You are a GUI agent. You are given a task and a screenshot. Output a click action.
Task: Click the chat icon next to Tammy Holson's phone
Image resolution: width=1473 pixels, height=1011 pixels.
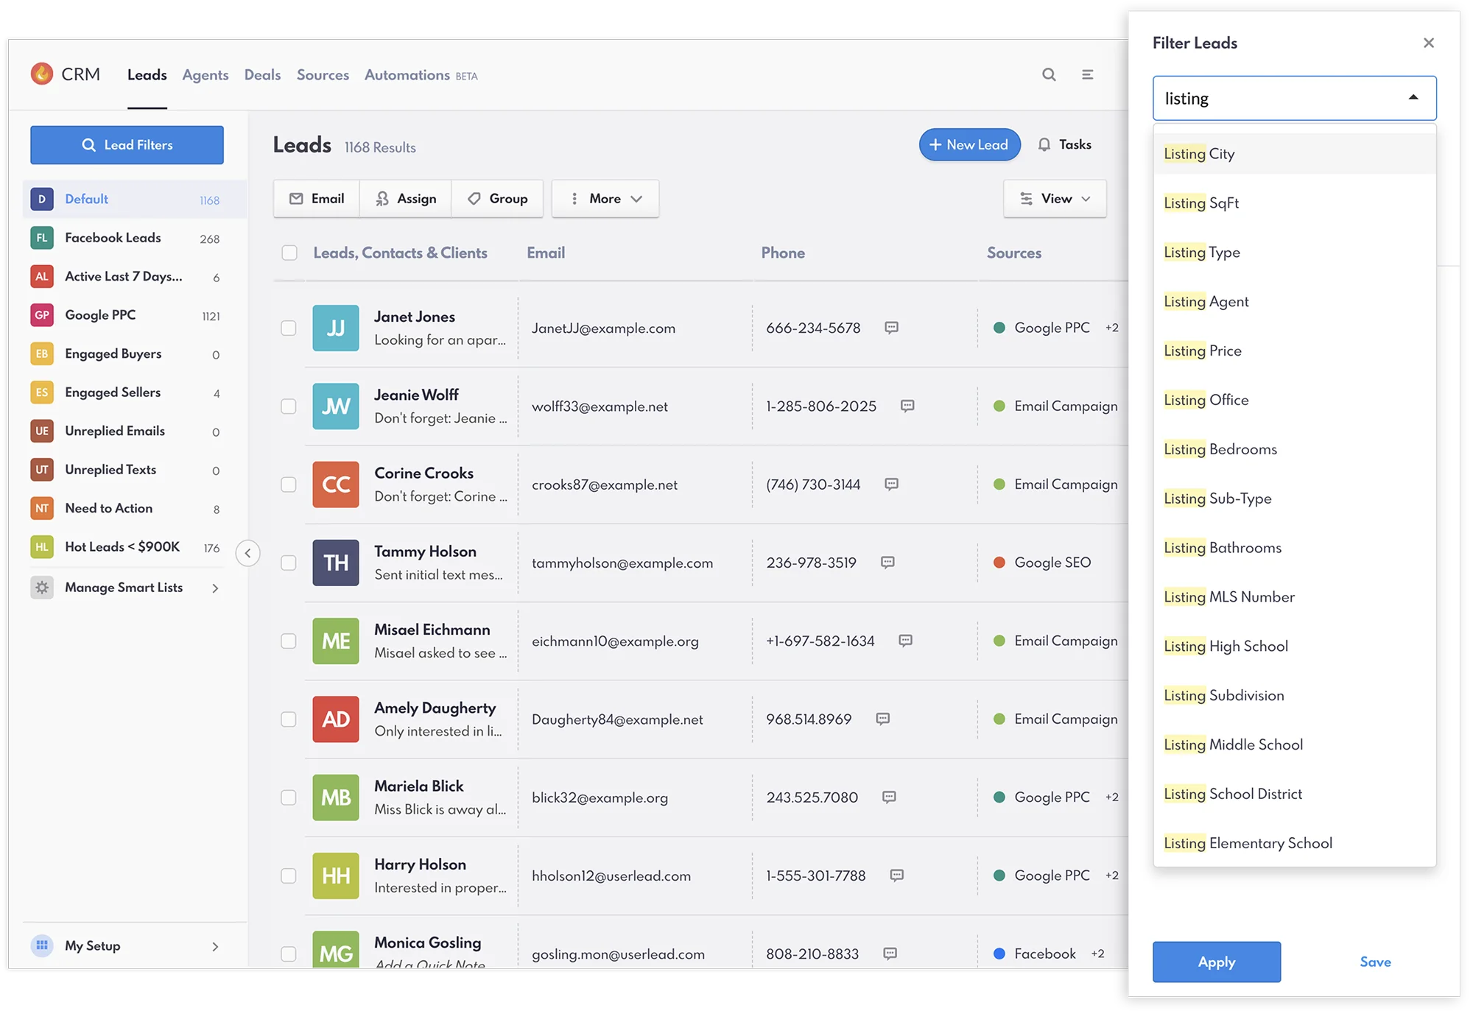tap(887, 563)
